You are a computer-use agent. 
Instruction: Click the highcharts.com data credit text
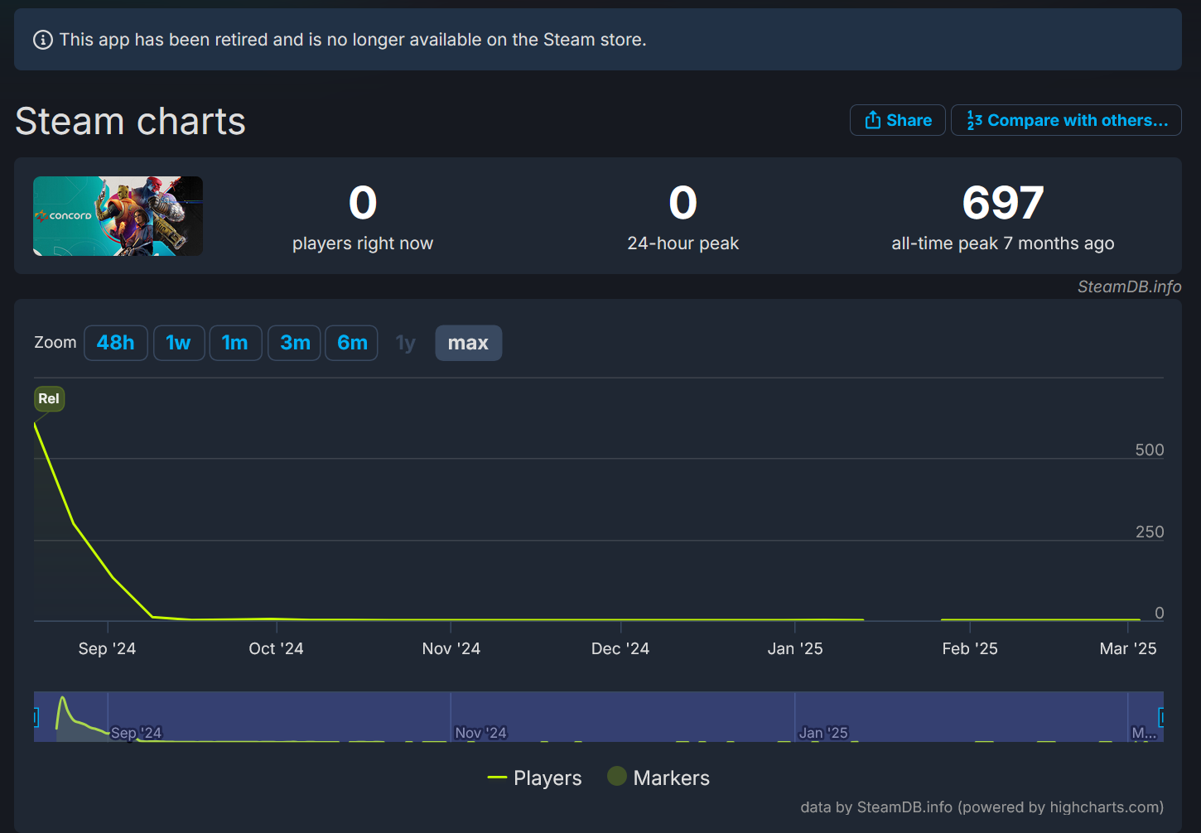coord(982,807)
